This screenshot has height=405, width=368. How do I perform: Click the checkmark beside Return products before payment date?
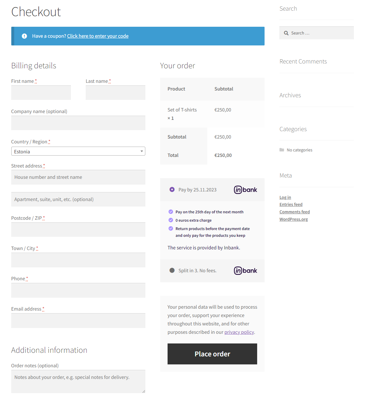click(171, 228)
